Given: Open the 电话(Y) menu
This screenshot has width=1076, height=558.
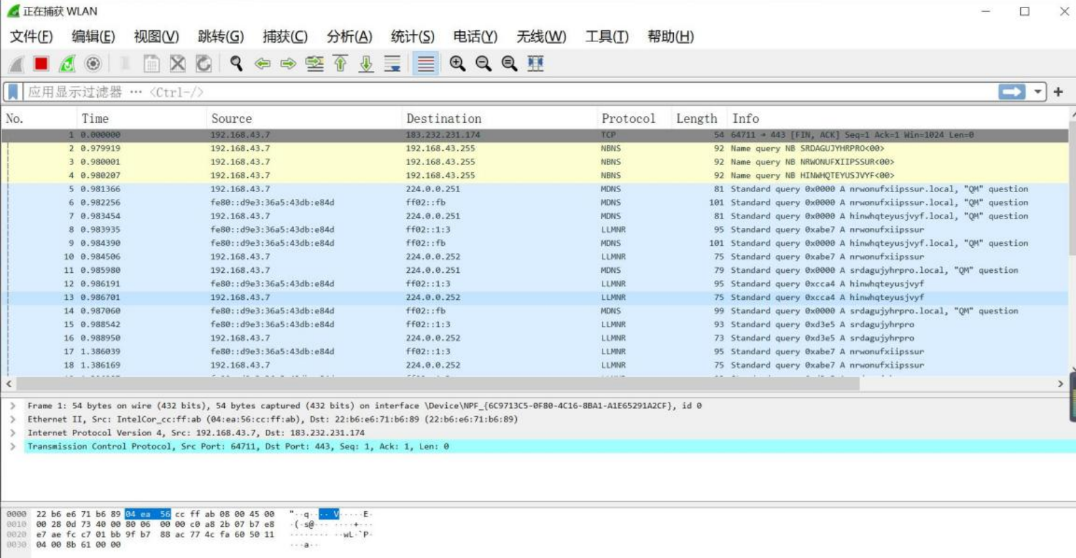Looking at the screenshot, I should click(476, 37).
